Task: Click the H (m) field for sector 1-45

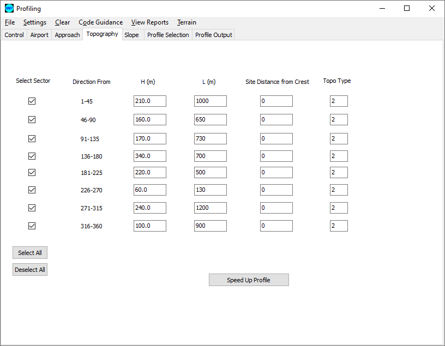Action: [x=149, y=101]
